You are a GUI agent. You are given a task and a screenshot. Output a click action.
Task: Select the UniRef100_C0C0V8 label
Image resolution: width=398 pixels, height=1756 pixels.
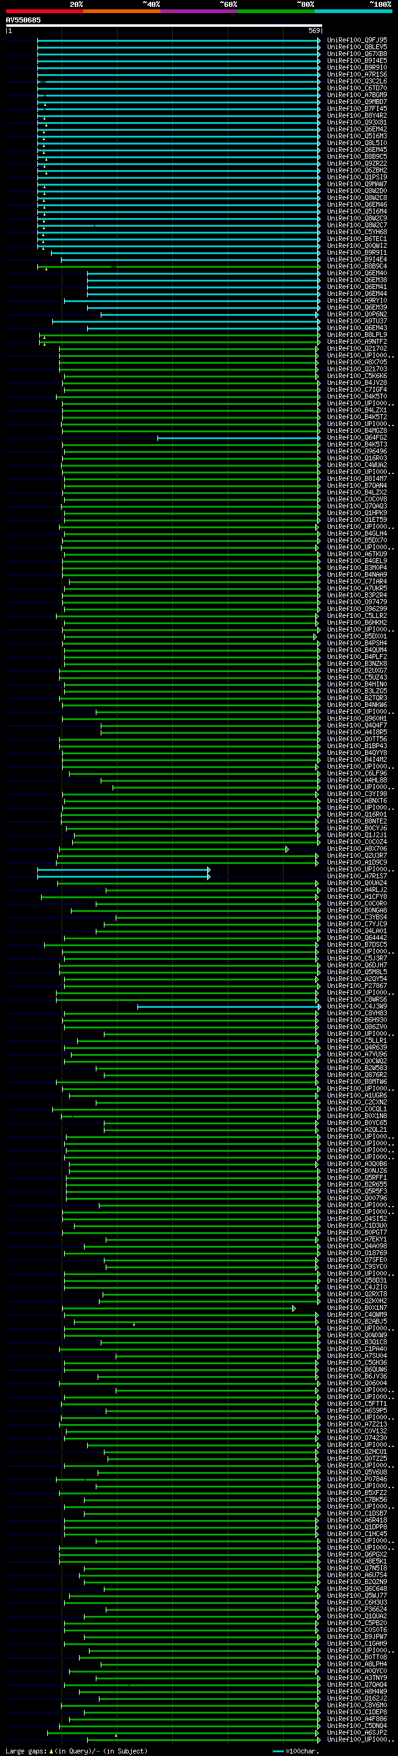coord(357,499)
